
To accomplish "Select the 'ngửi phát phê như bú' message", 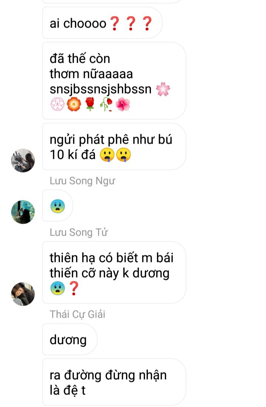I will [x=114, y=147].
